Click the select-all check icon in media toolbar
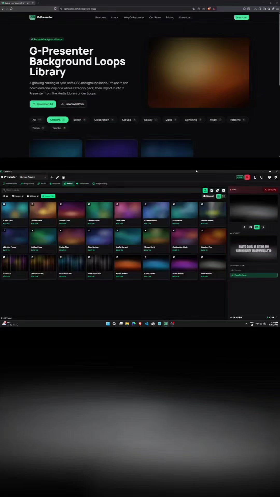The width and height of the screenshot is (280, 497). coord(223,190)
